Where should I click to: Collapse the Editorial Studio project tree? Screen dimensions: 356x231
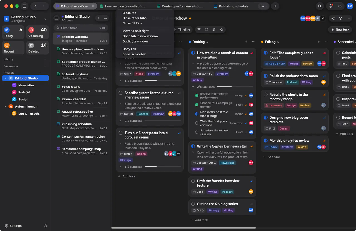click(x=5, y=78)
